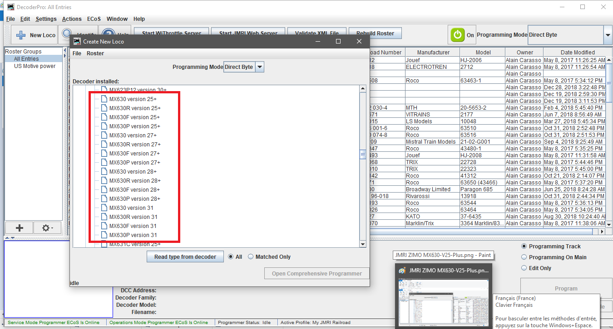Click the Paragon 685 model cell
613x329 pixels.
tap(482, 189)
